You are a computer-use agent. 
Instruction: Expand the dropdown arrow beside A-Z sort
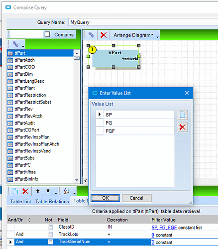pos(74,193)
